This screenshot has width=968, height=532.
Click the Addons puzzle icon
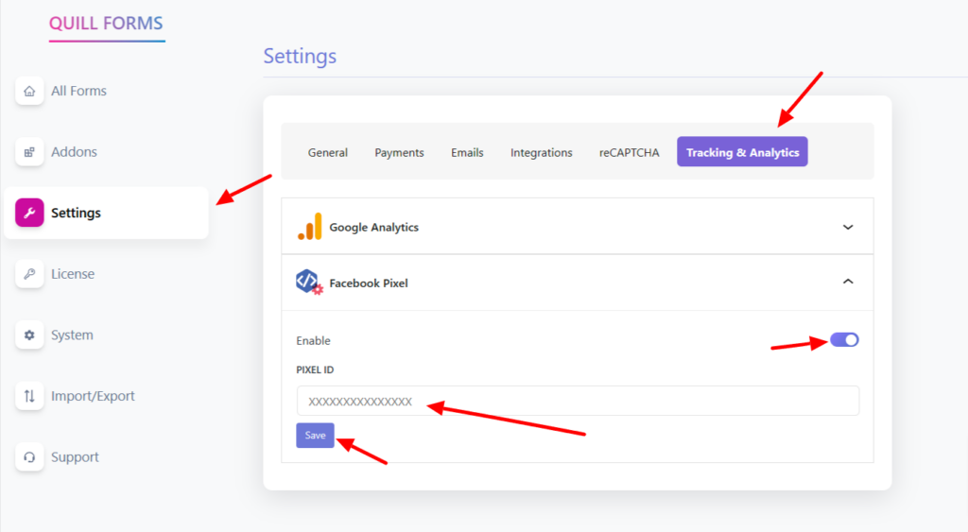[29, 152]
